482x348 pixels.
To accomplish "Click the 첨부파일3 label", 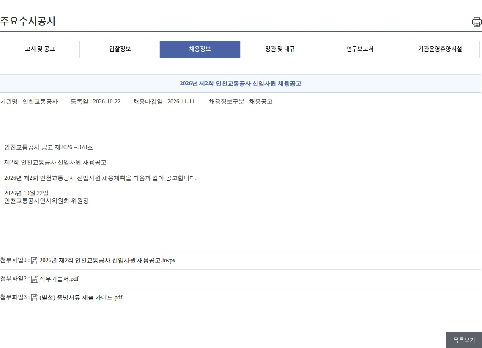I will tap(15, 297).
